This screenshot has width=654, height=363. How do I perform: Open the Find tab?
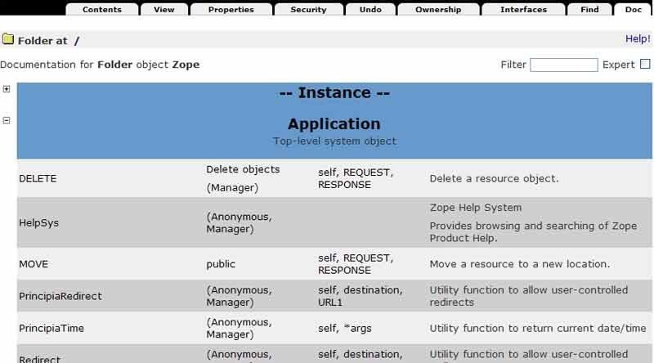pos(590,10)
